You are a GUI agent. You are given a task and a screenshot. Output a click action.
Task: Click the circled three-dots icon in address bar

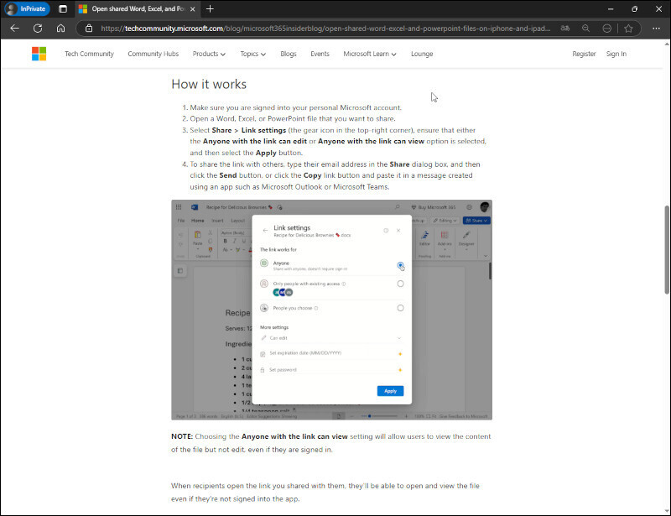pos(606,29)
